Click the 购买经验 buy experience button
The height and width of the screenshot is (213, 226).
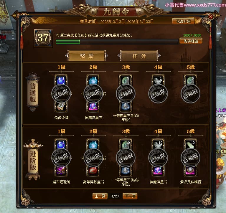click(191, 41)
